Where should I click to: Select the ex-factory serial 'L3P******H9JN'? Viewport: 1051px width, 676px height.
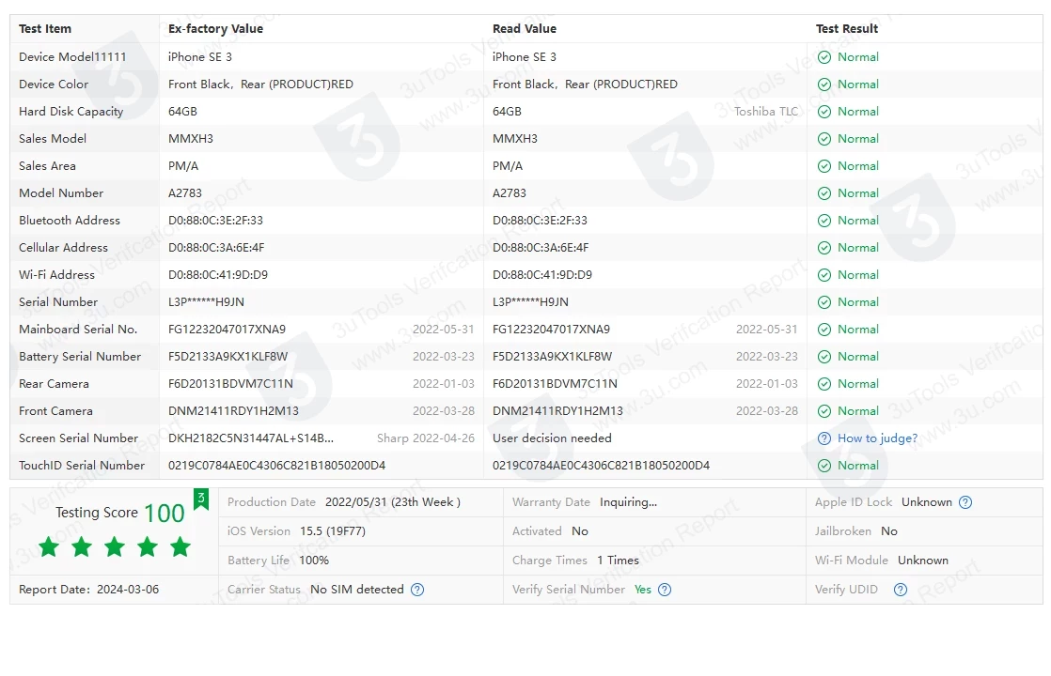point(207,302)
